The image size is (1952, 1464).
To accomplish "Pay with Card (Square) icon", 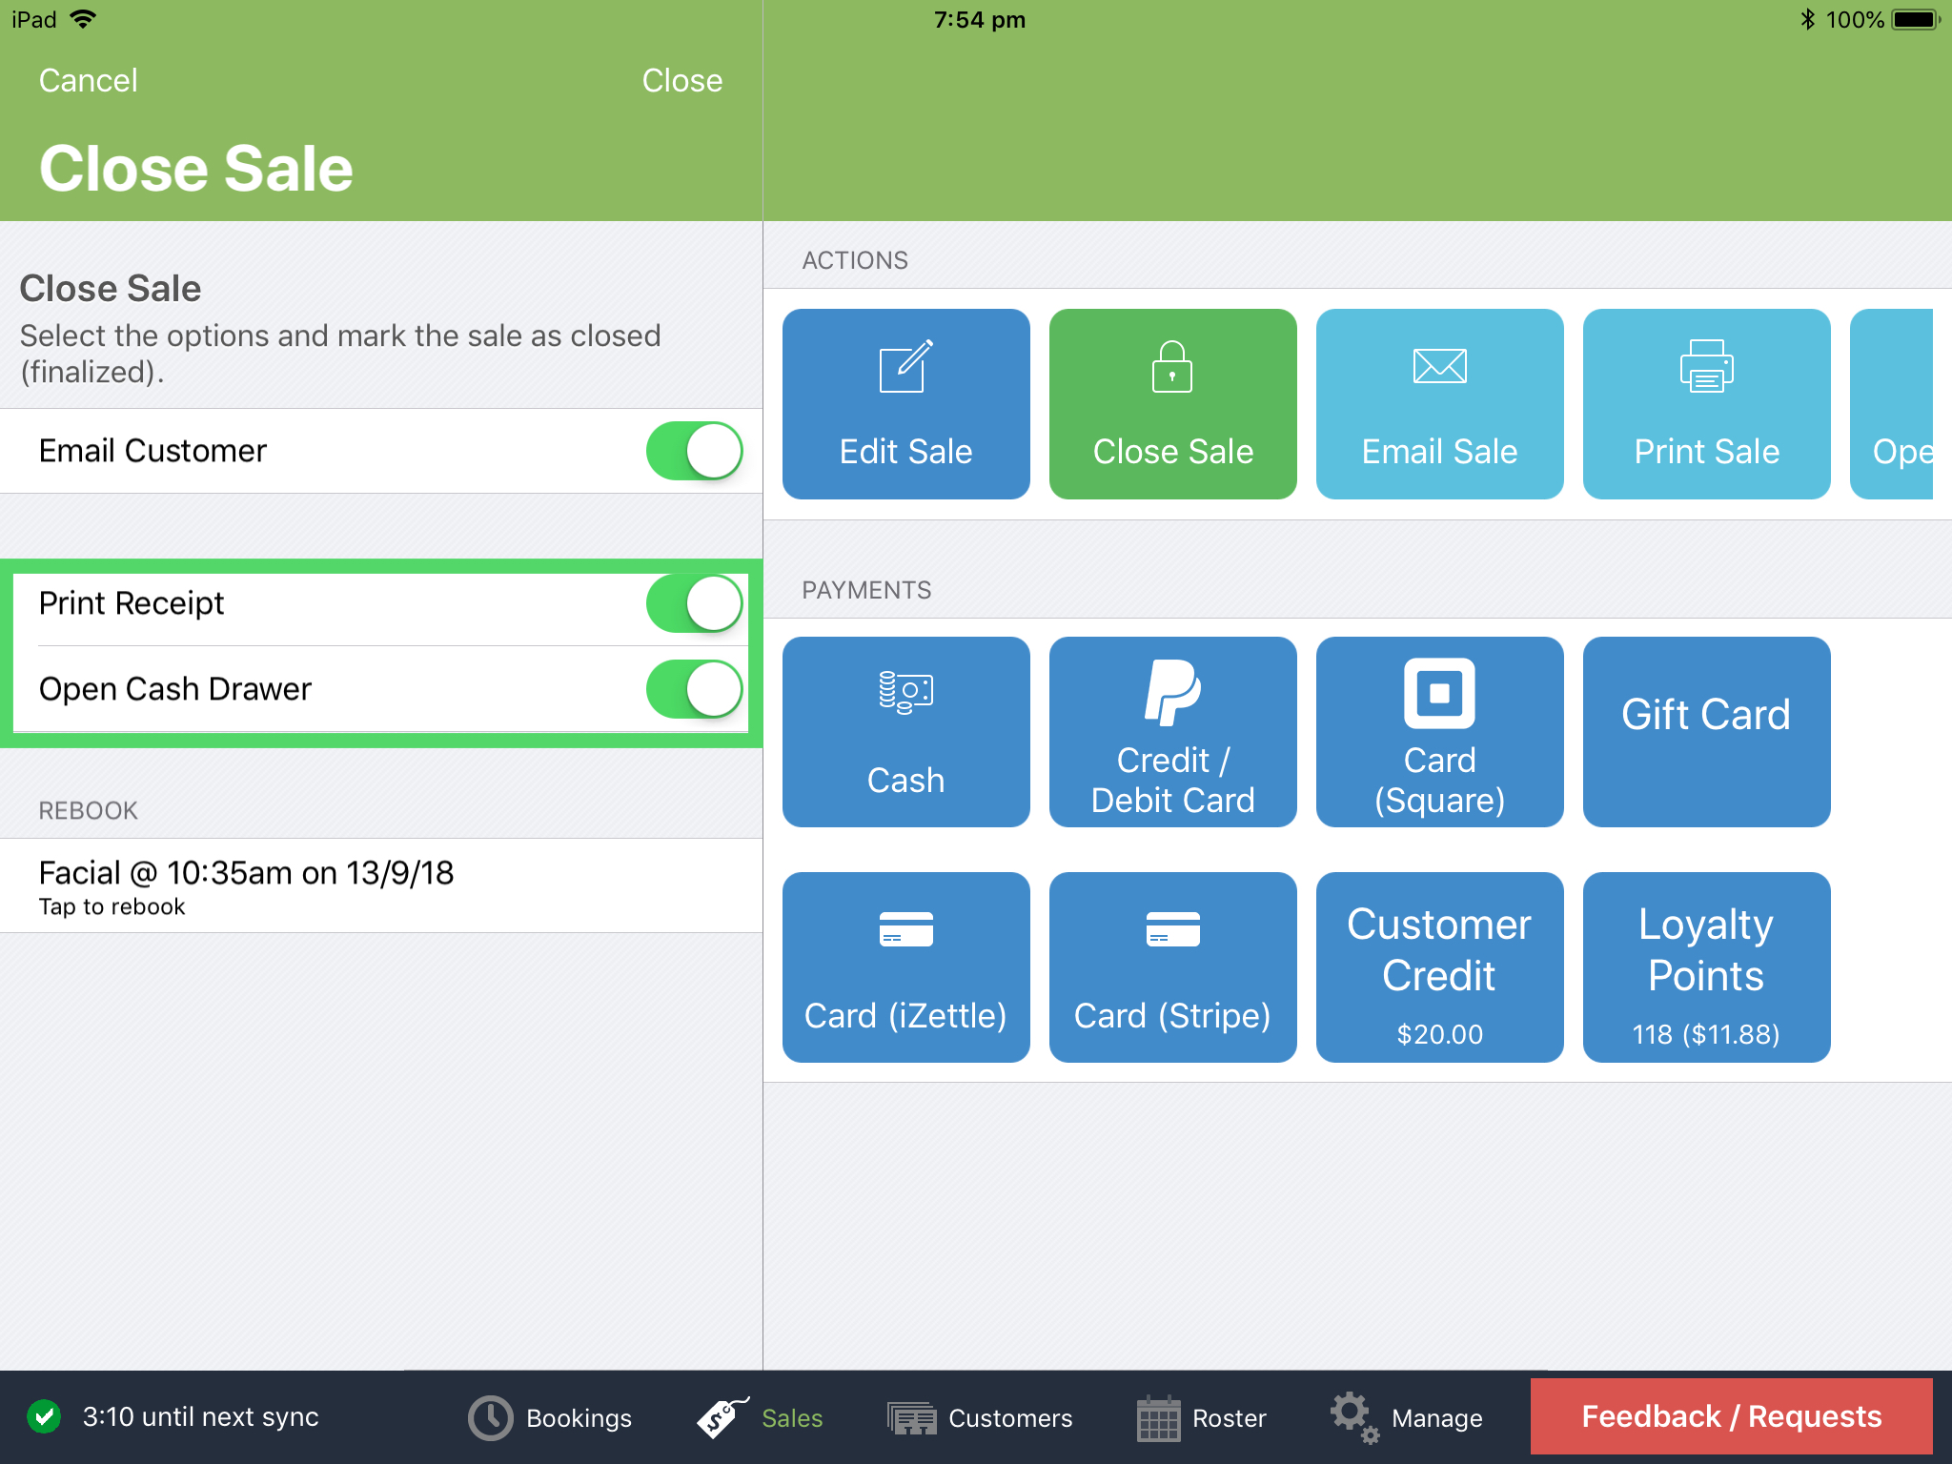I will pyautogui.click(x=1439, y=694).
